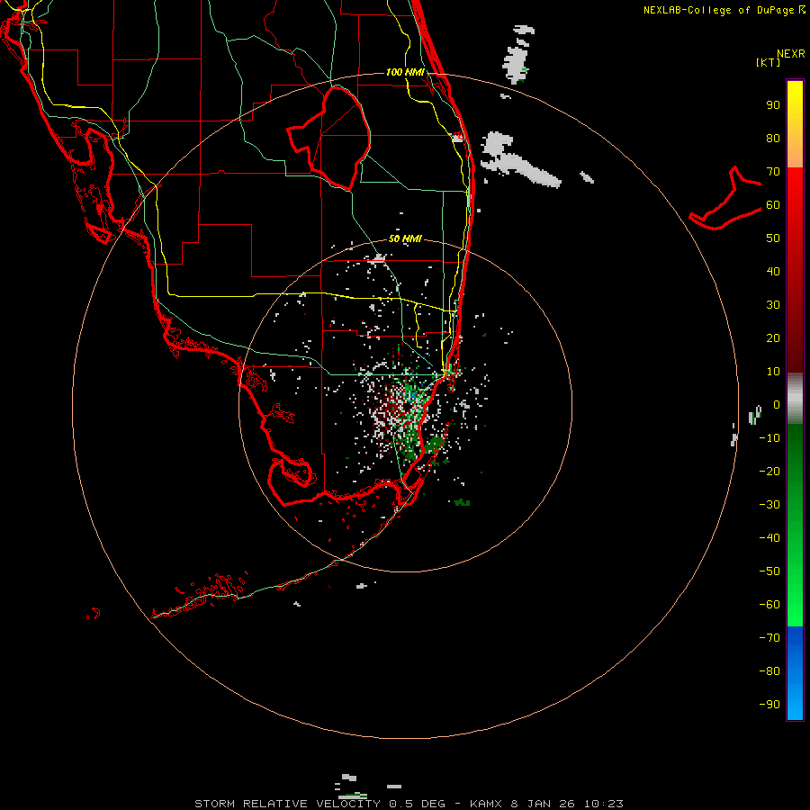This screenshot has width=810, height=810.
Task: Click the 100 NMI range ring label
Action: pyautogui.click(x=405, y=72)
